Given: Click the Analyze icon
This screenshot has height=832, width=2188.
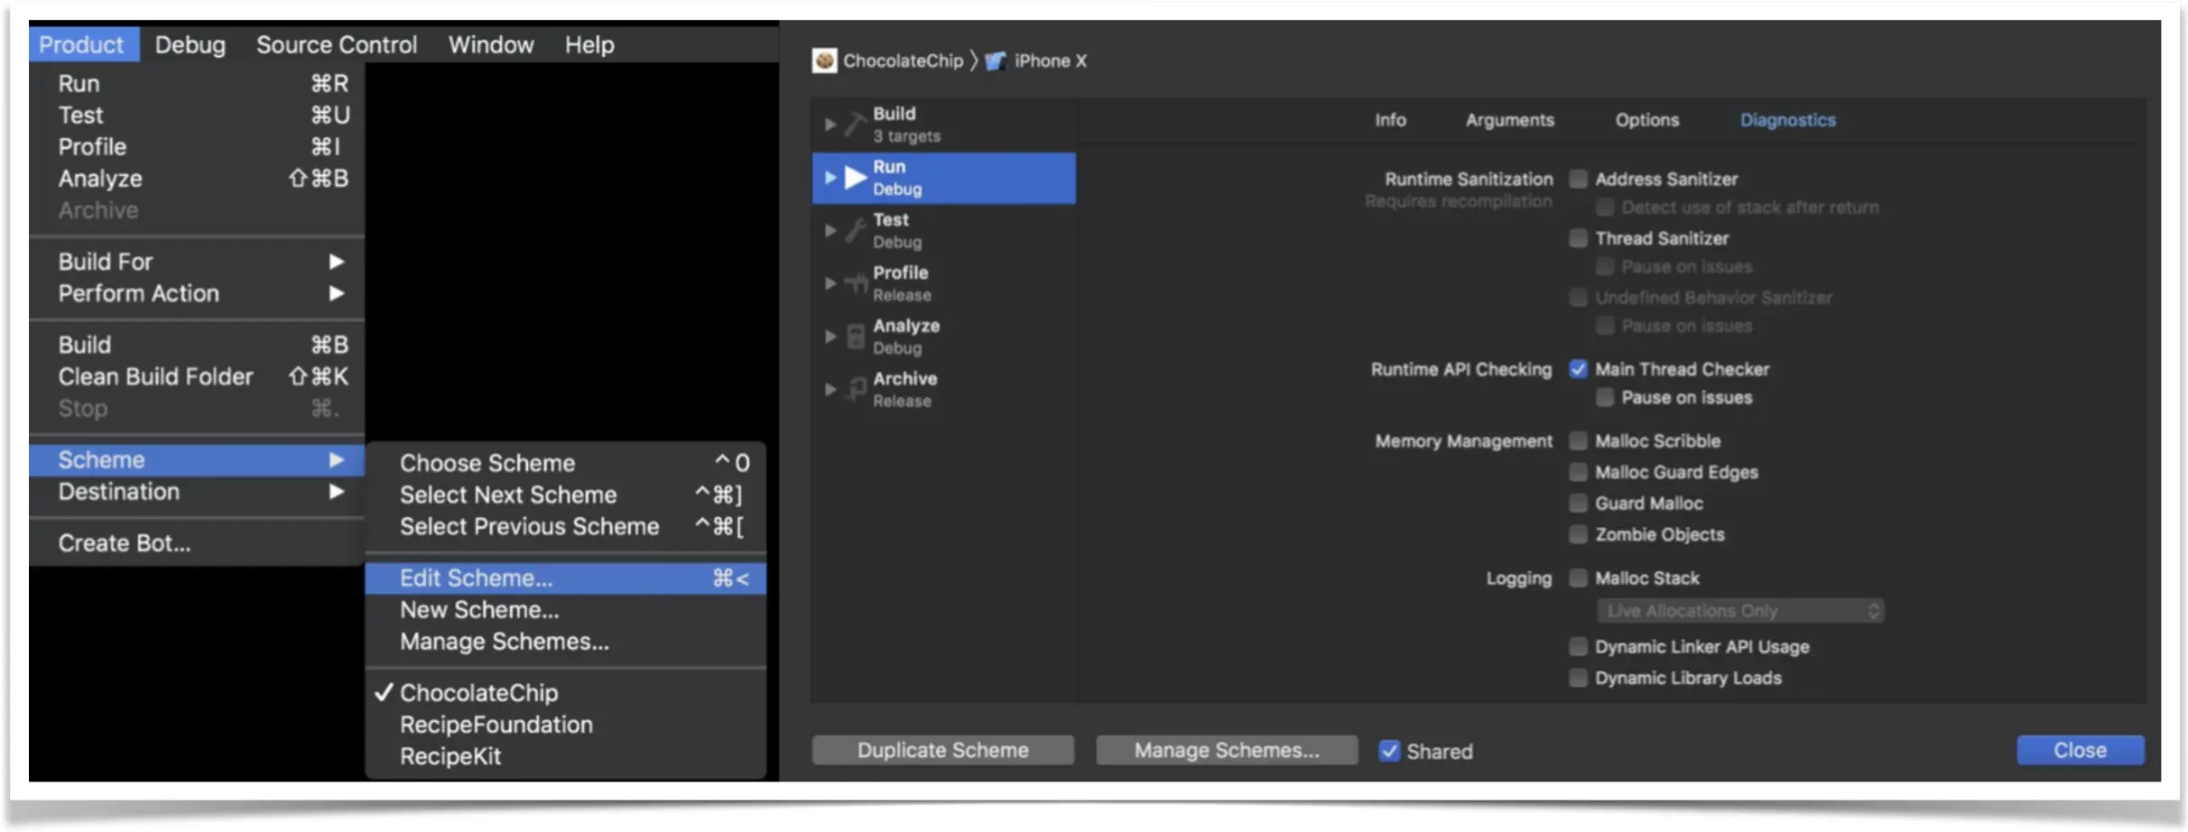Looking at the screenshot, I should [855, 337].
